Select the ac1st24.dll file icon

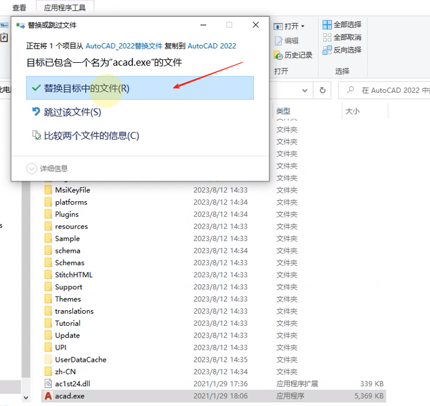pos(49,384)
